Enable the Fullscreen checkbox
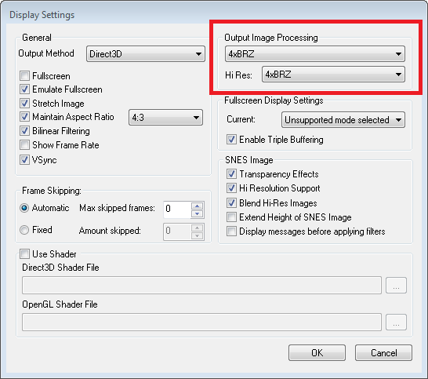Screen dimensions: 428x379 (24, 75)
